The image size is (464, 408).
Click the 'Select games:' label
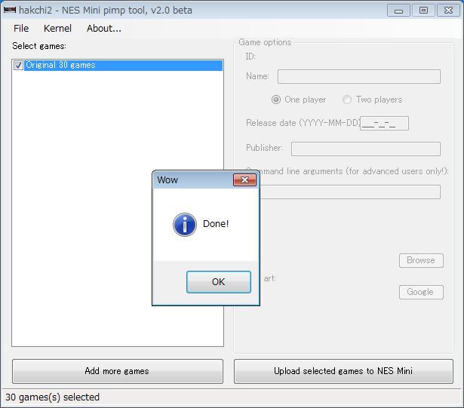(39, 46)
